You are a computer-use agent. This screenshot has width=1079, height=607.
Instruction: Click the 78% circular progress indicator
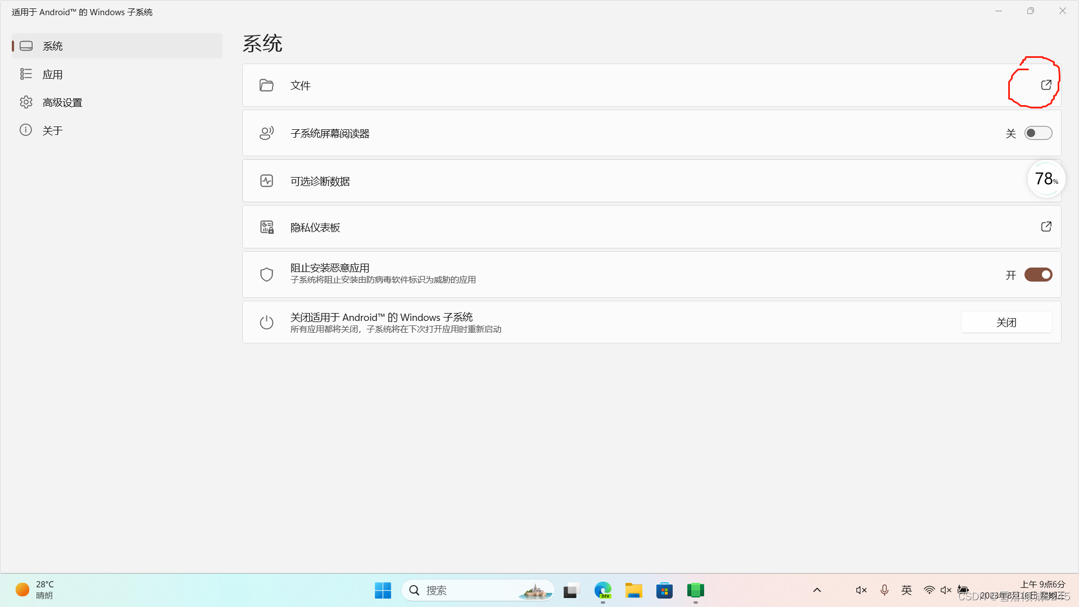click(x=1046, y=179)
